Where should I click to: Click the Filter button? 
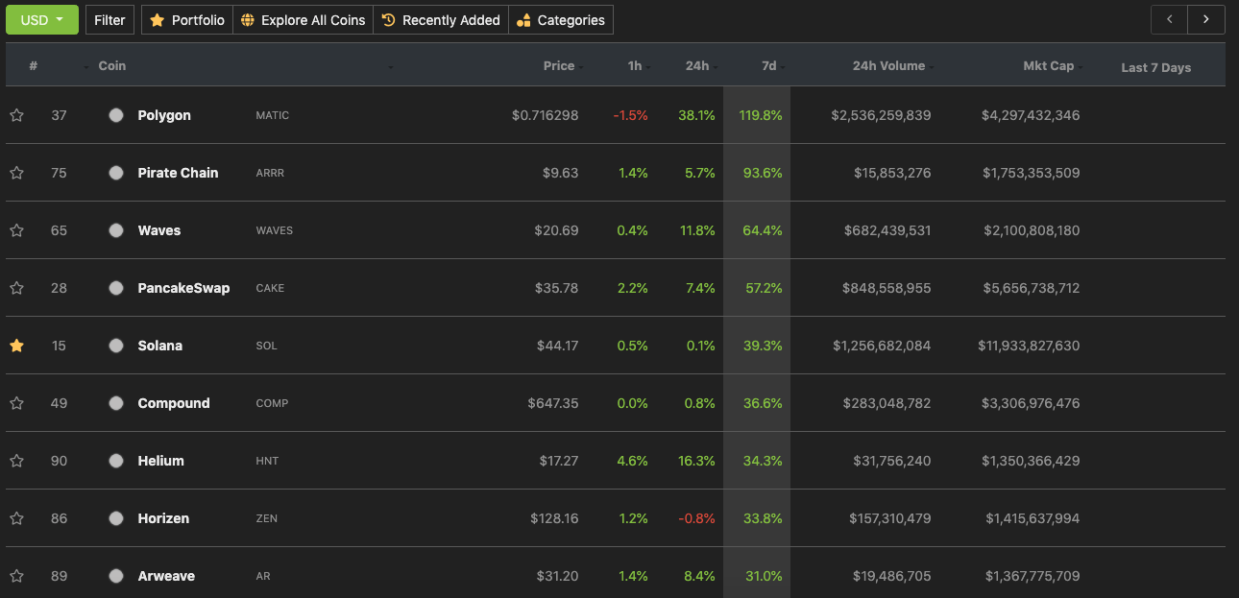[109, 20]
